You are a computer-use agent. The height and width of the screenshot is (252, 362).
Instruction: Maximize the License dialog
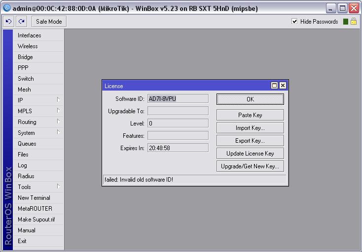(274, 86)
